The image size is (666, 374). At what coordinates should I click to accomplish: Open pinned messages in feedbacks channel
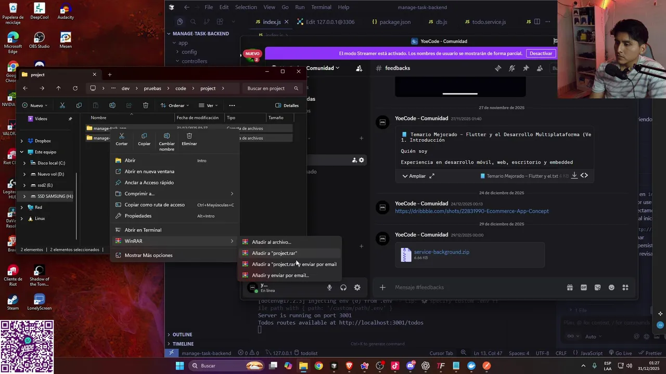pyautogui.click(x=526, y=68)
